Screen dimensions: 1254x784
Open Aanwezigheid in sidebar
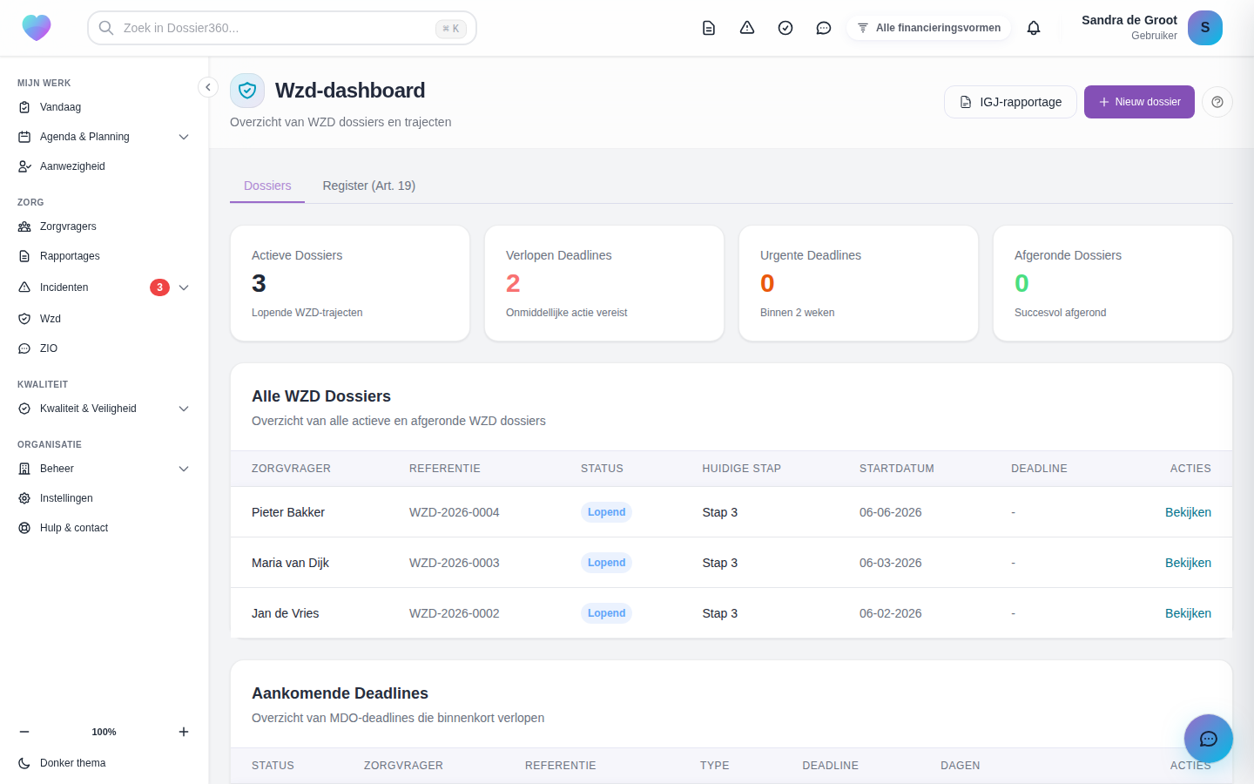[x=104, y=166]
